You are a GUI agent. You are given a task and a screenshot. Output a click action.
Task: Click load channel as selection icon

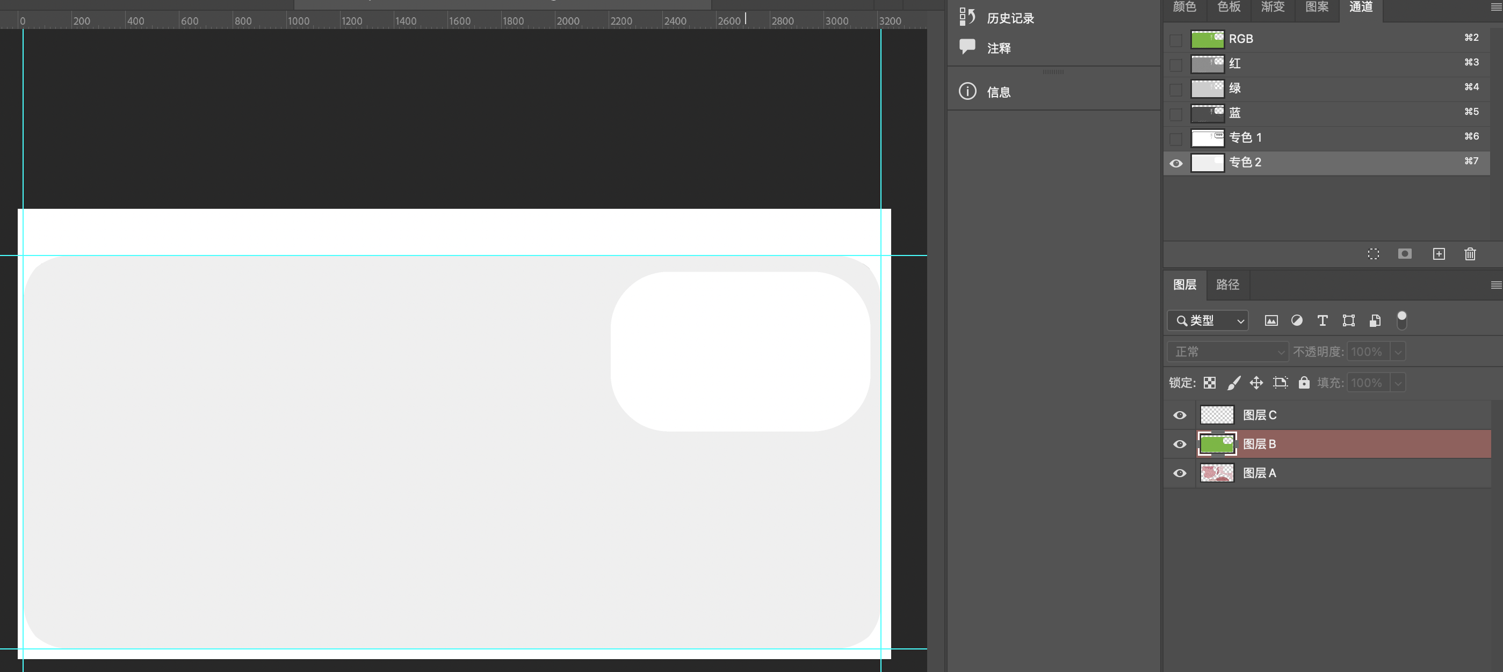1373,254
